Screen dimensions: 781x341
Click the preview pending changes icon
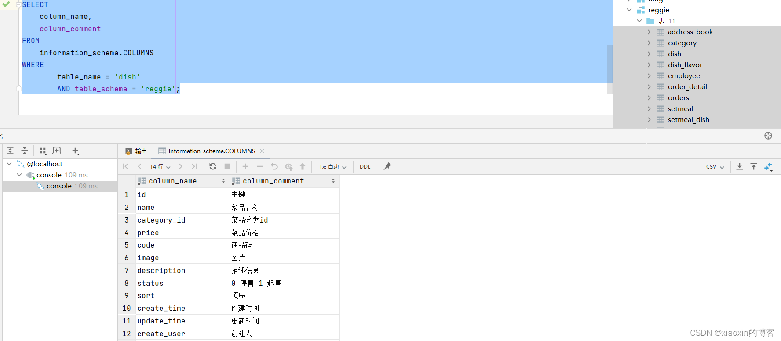(x=288, y=167)
